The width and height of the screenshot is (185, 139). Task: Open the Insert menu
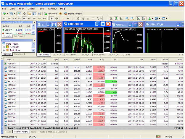coord(21,9)
